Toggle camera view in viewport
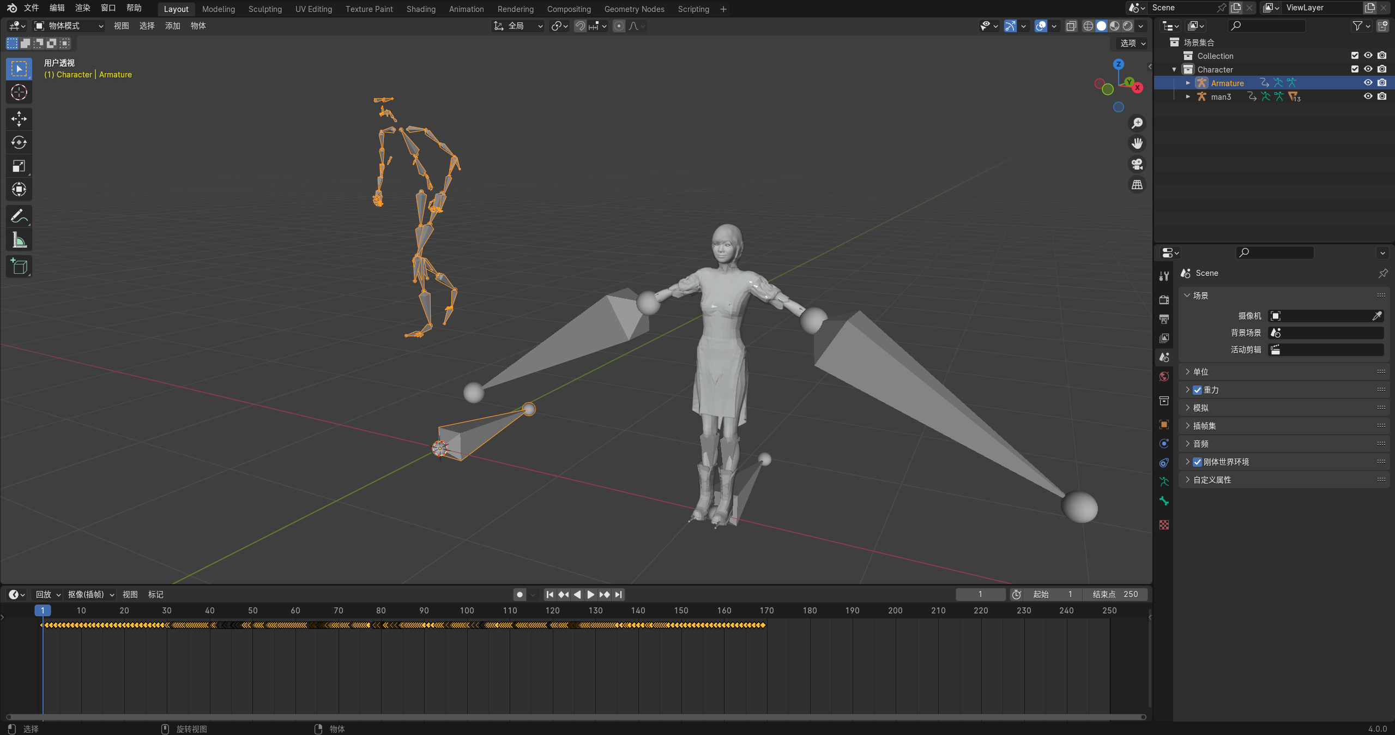Viewport: 1395px width, 735px height. (x=1137, y=164)
